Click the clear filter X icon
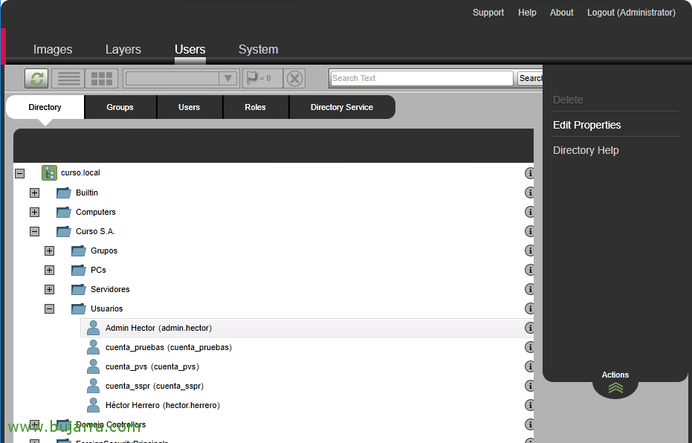 click(x=295, y=78)
